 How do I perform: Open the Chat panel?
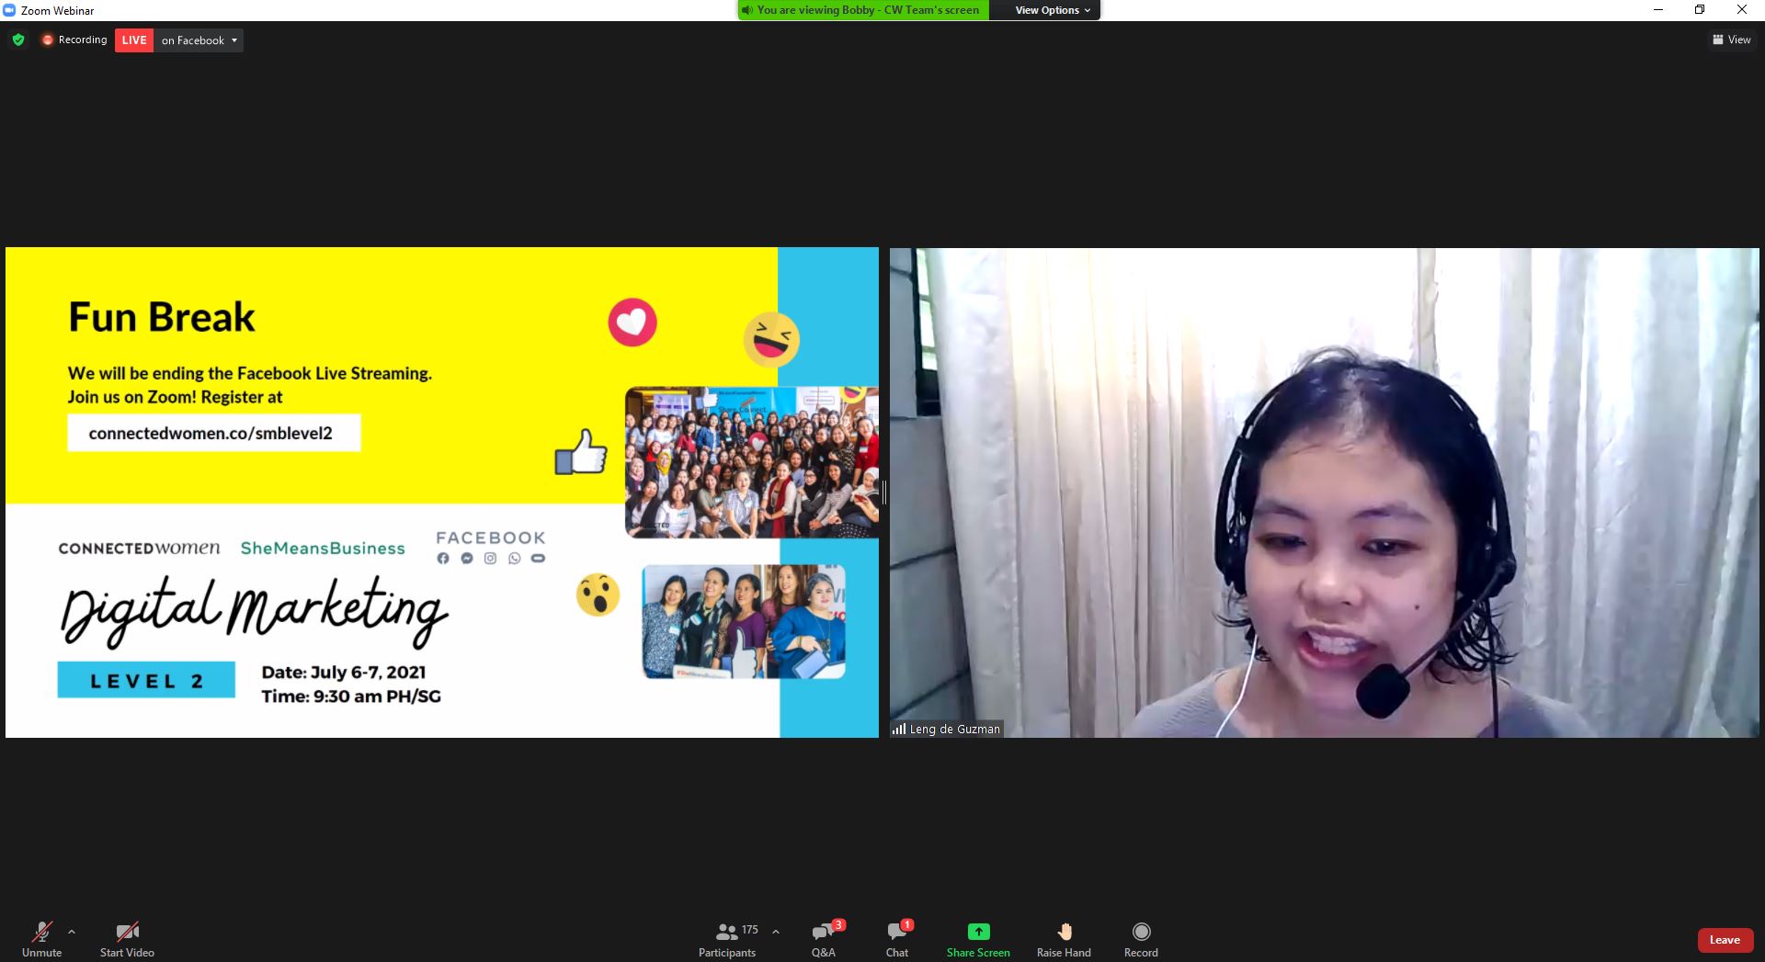(x=897, y=939)
